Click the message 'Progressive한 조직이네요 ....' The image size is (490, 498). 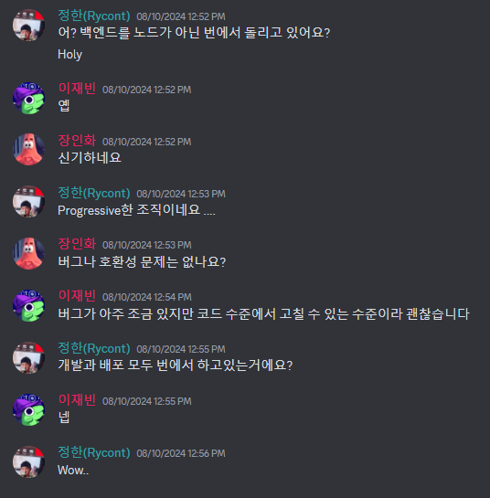coord(136,210)
